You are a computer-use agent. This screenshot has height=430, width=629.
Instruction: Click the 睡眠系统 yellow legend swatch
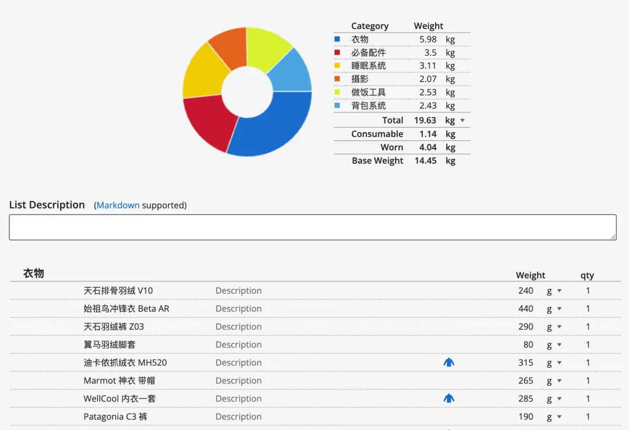[x=337, y=65]
